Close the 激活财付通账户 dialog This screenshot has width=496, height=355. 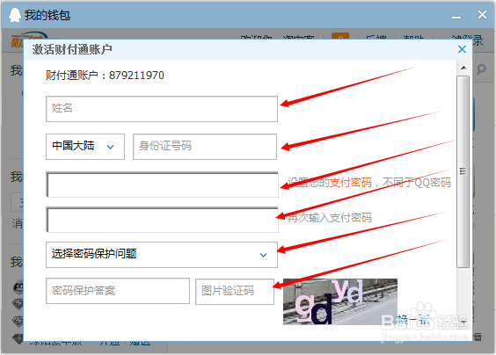(x=462, y=49)
